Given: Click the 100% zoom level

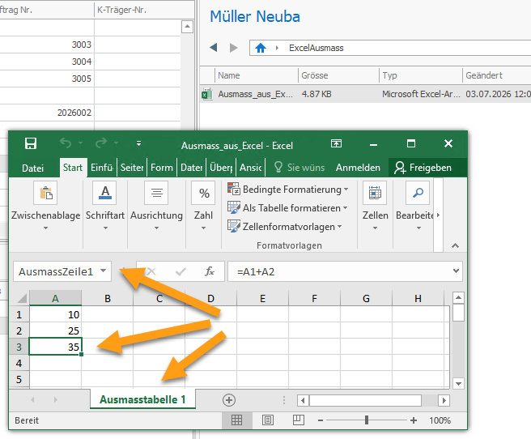Looking at the screenshot, I should [440, 420].
